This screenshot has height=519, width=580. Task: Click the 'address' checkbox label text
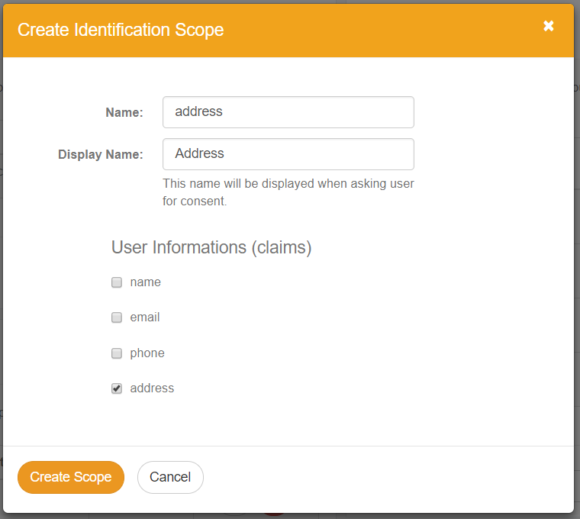coord(152,388)
